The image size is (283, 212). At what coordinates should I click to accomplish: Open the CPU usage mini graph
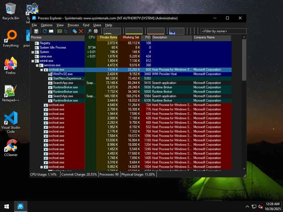click(x=112, y=31)
